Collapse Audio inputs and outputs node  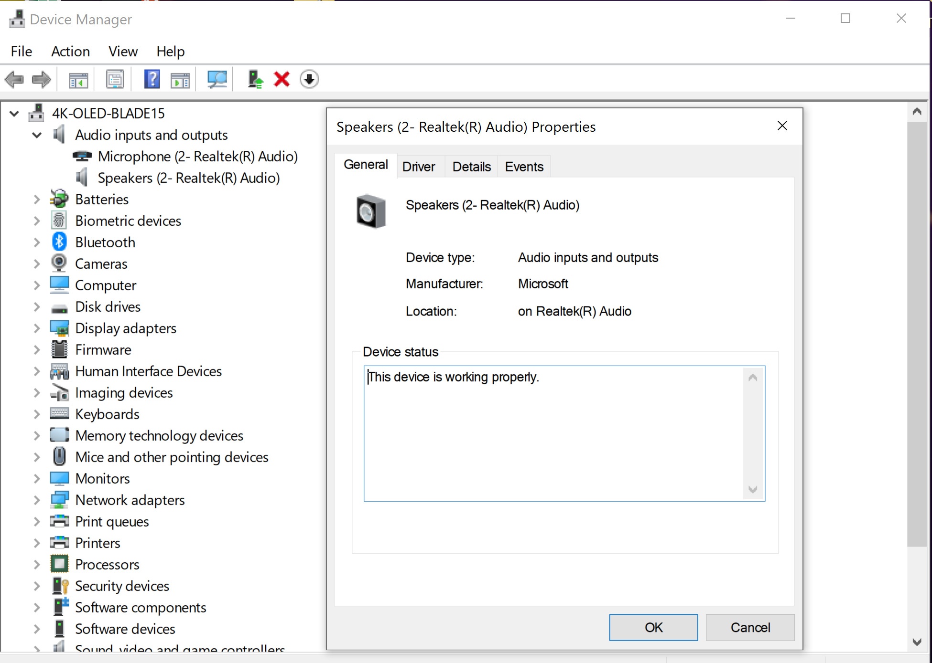click(37, 135)
